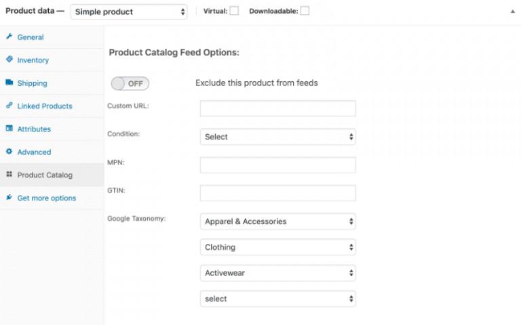Switch to the Inventory tab

[33, 60]
